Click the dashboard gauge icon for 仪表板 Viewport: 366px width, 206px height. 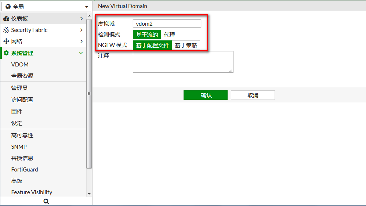[6, 19]
